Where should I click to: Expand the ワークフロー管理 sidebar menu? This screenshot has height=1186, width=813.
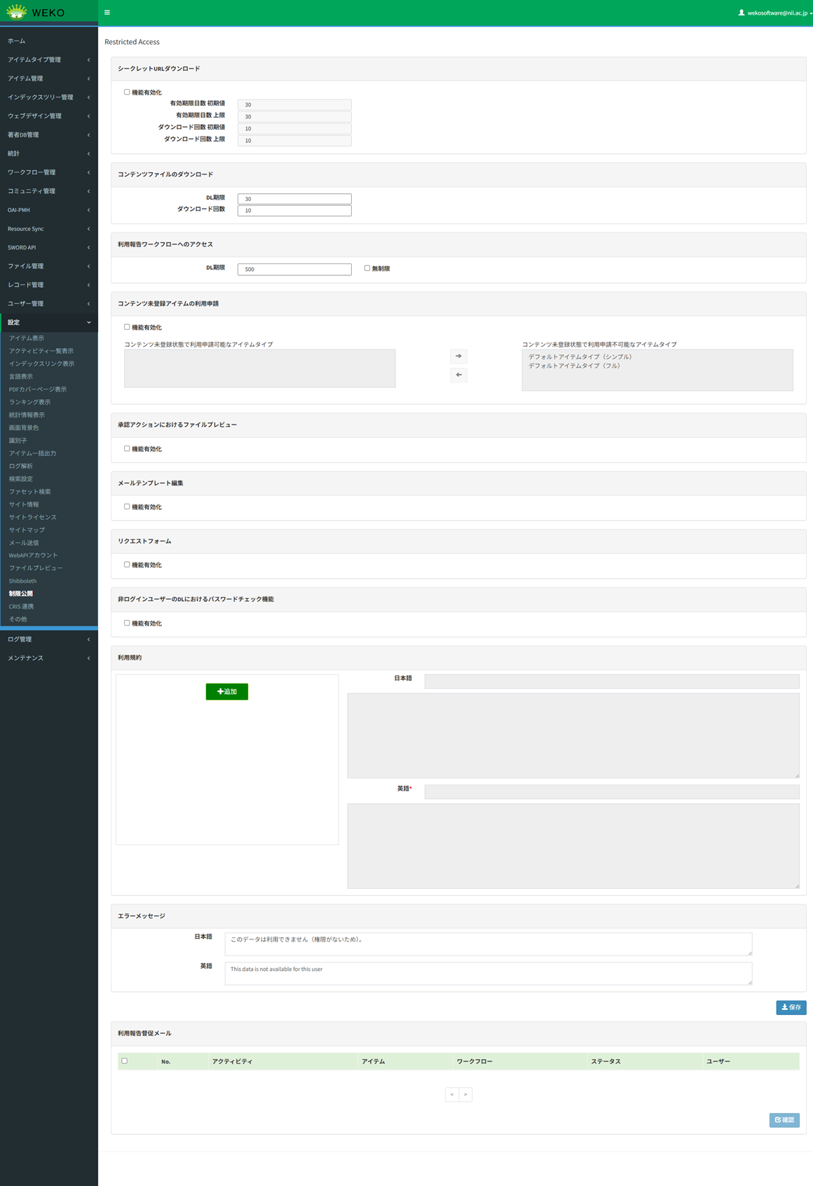point(48,172)
